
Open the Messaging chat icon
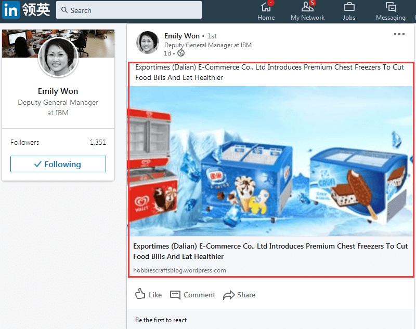click(x=391, y=7)
